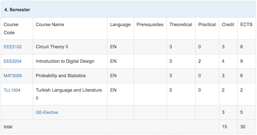This screenshot has width=257, height=135.
Task: Open the EEE2204 course code link
Action: 12,61
